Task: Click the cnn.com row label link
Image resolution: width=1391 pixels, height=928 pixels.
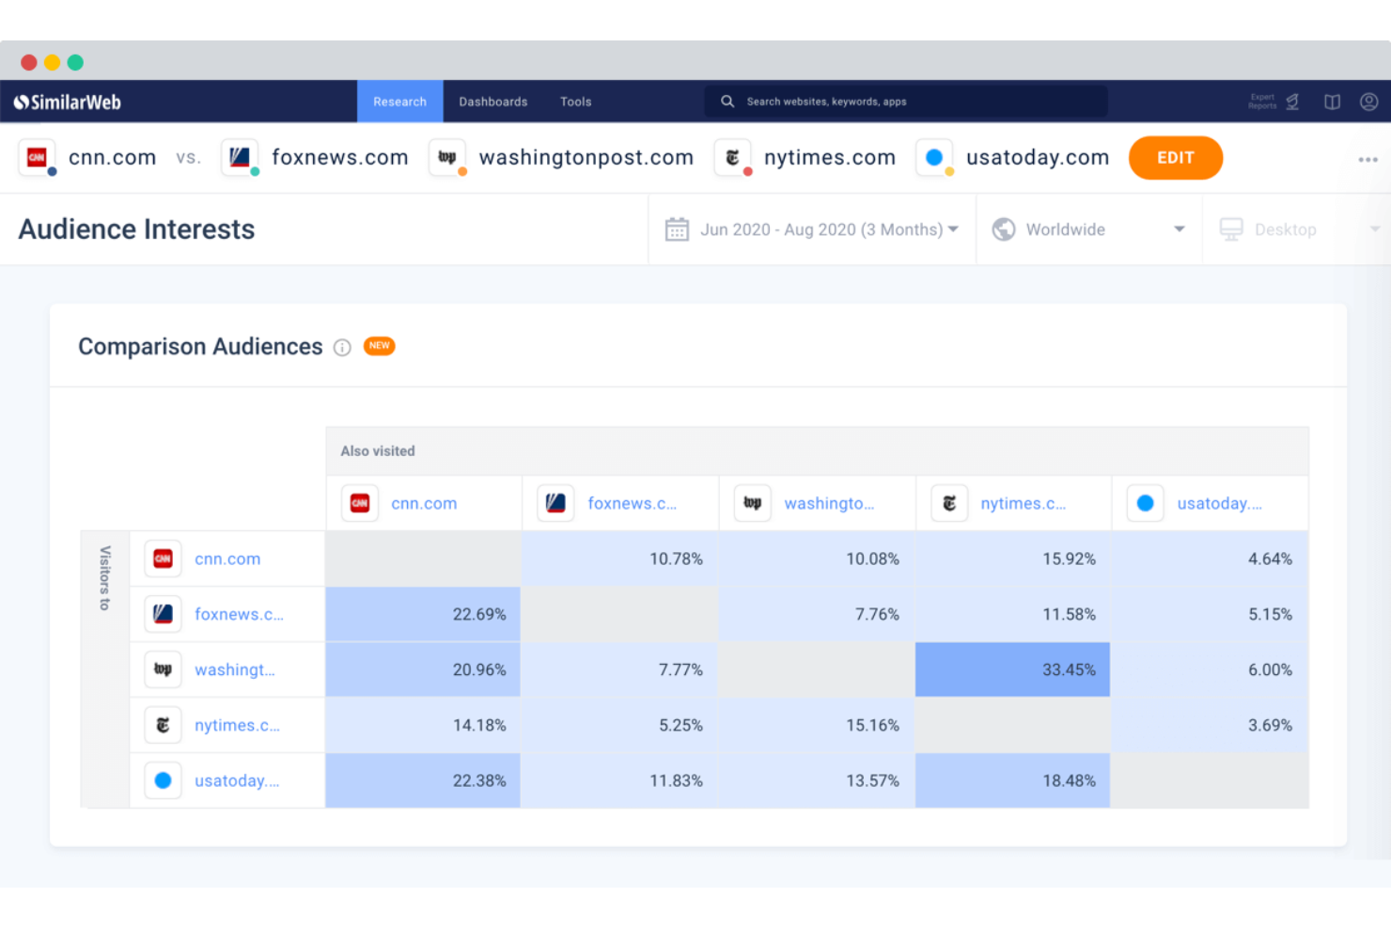Action: point(227,559)
